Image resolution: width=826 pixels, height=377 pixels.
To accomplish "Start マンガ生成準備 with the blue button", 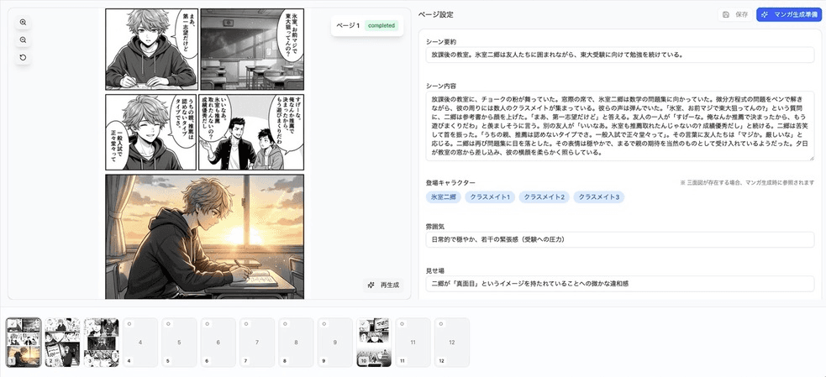I will (x=788, y=15).
